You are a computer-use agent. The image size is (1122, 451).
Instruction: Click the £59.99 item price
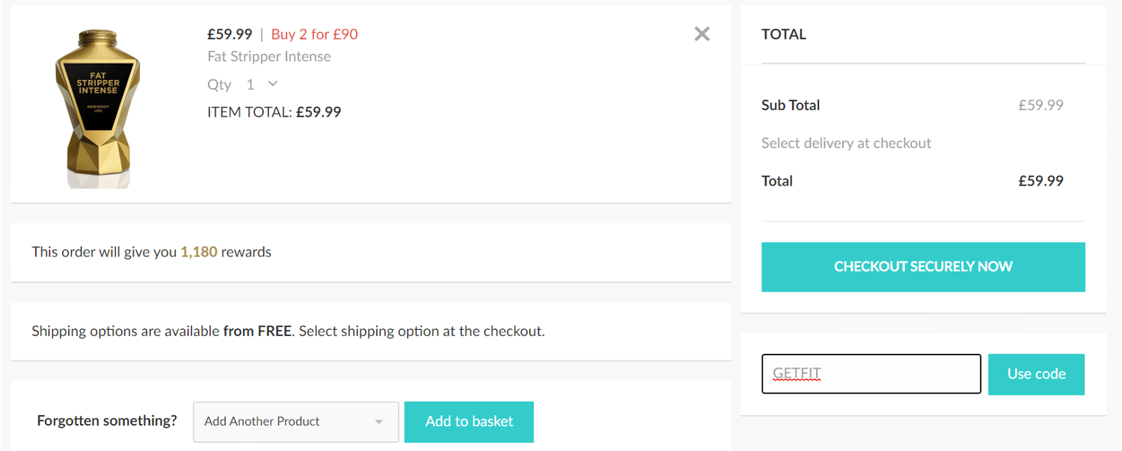230,34
